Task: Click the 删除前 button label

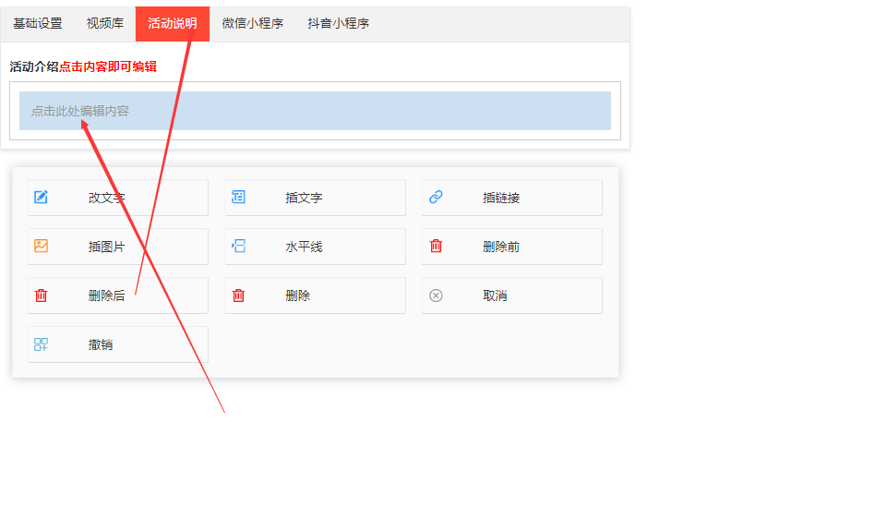Action: (501, 247)
